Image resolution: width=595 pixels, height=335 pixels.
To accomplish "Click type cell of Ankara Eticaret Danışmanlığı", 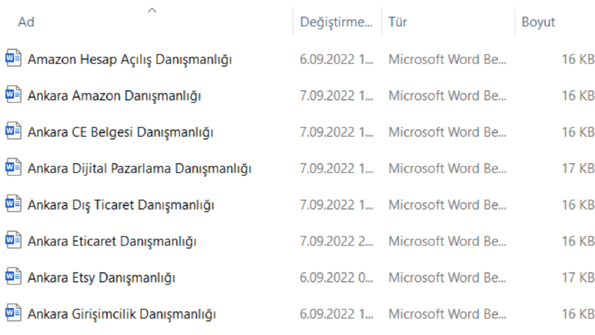I will click(x=447, y=242).
